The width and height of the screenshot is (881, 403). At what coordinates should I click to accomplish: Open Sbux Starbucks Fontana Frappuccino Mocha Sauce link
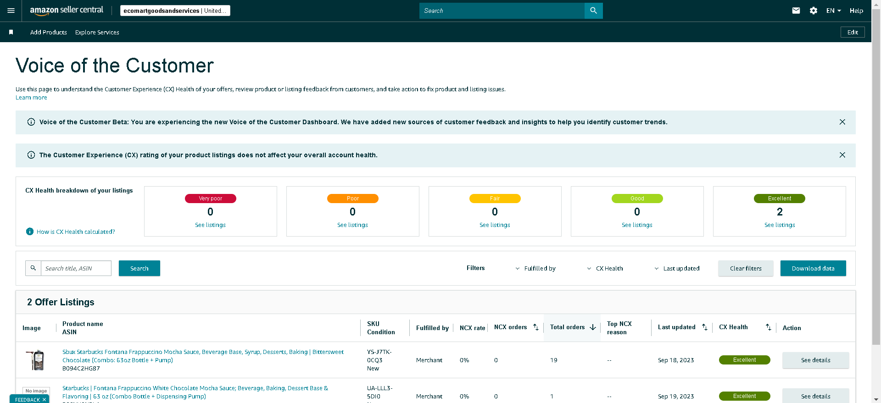(203, 356)
